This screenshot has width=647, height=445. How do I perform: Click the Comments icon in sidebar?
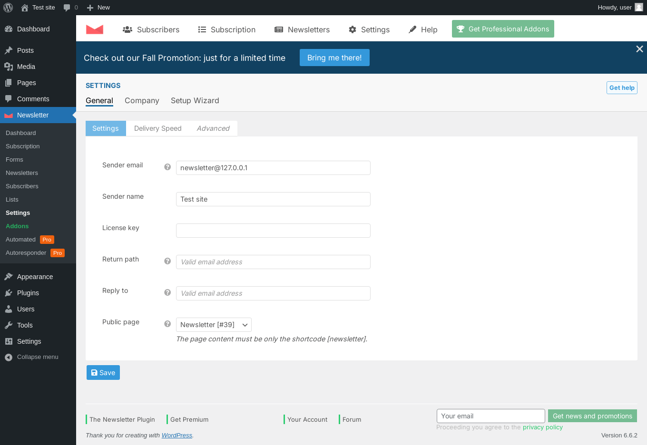[x=9, y=99]
